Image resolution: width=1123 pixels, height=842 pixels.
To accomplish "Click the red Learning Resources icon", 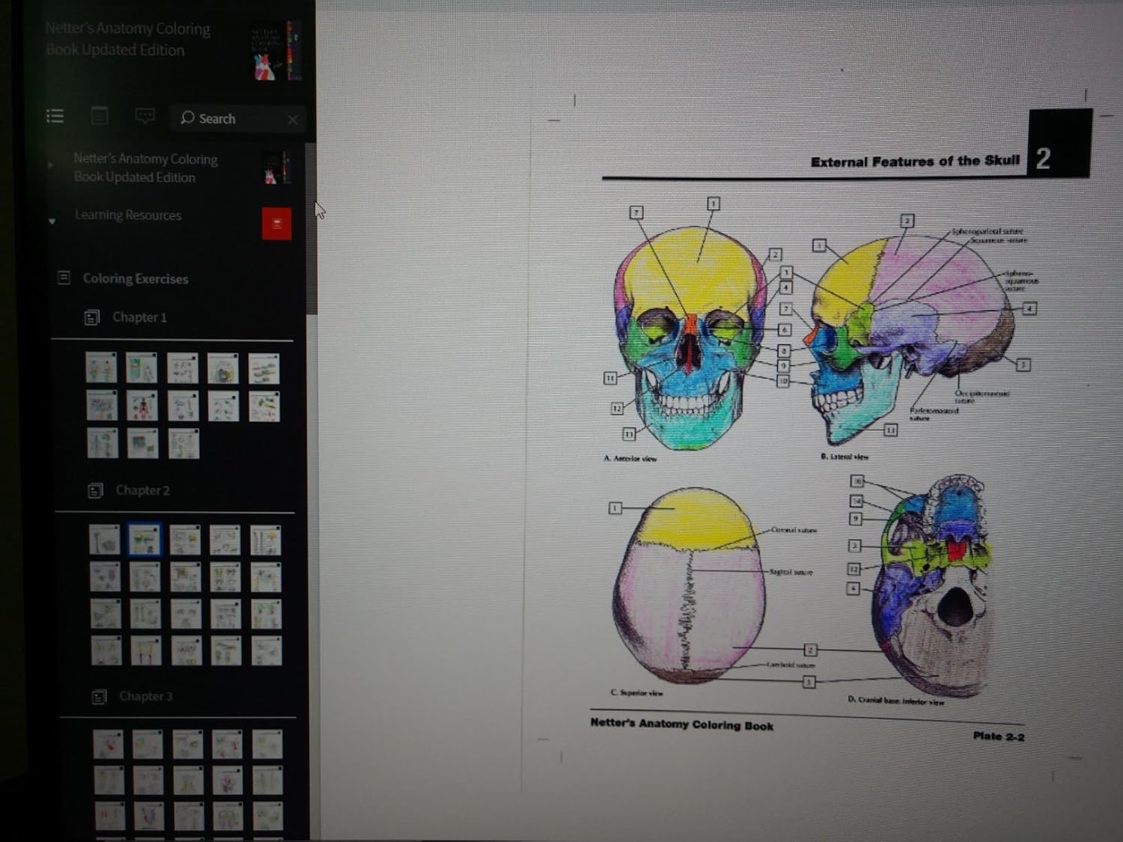I will 276,224.
